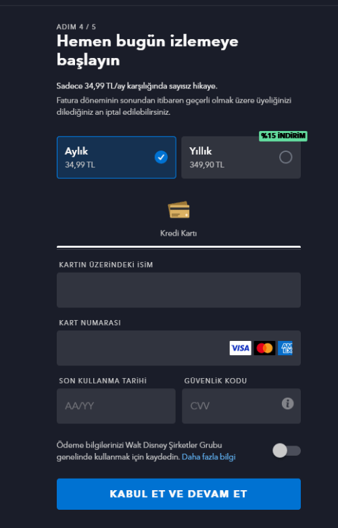
Task: Click the Son Kullanma Tarihi AA/YY field
Action: point(116,406)
